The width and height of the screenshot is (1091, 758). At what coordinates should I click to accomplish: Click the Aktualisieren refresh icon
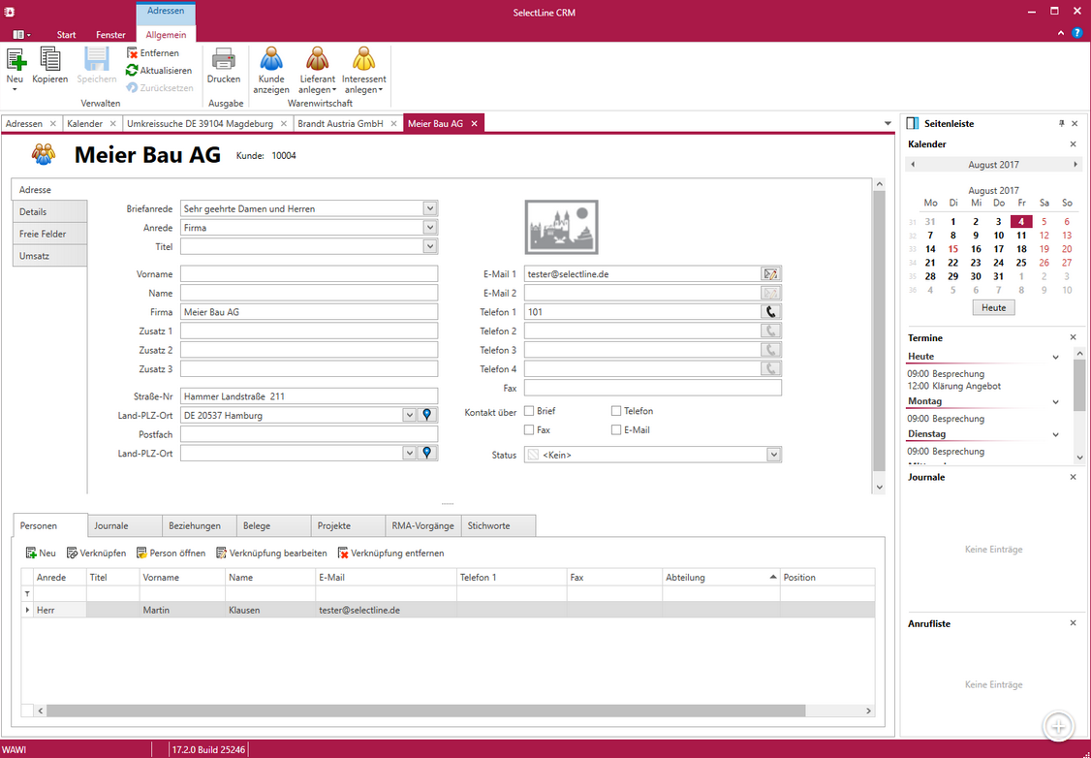click(133, 71)
